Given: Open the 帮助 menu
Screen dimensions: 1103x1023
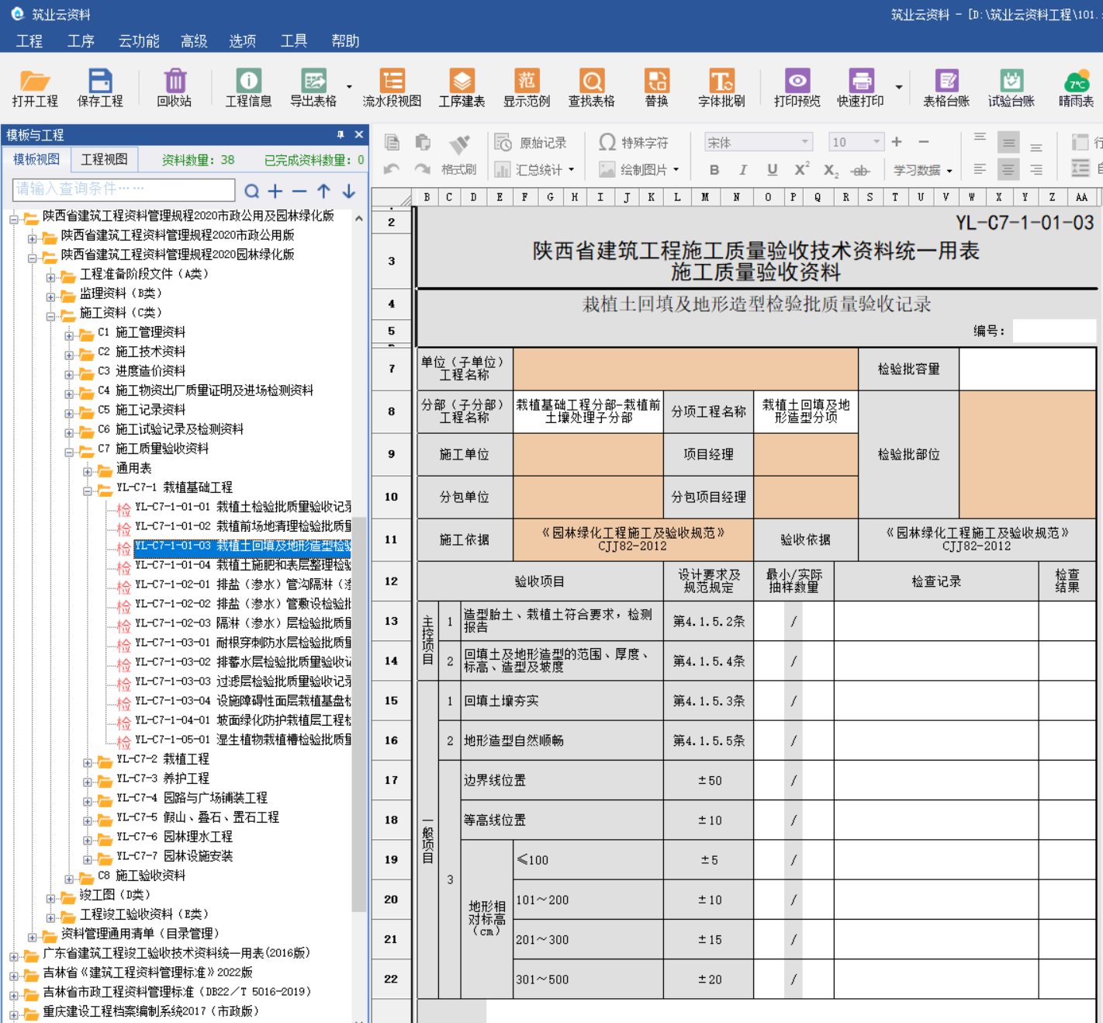Looking at the screenshot, I should 345,41.
